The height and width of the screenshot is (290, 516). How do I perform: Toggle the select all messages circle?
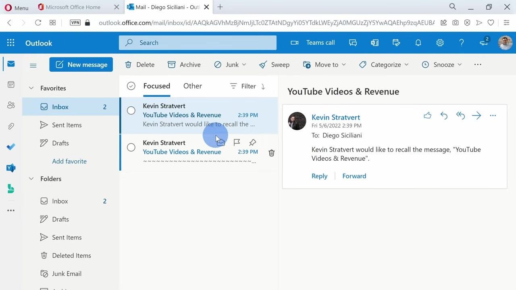tap(131, 86)
